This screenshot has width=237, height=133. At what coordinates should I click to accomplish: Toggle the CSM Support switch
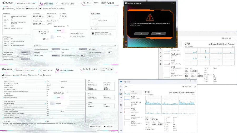click(110, 49)
